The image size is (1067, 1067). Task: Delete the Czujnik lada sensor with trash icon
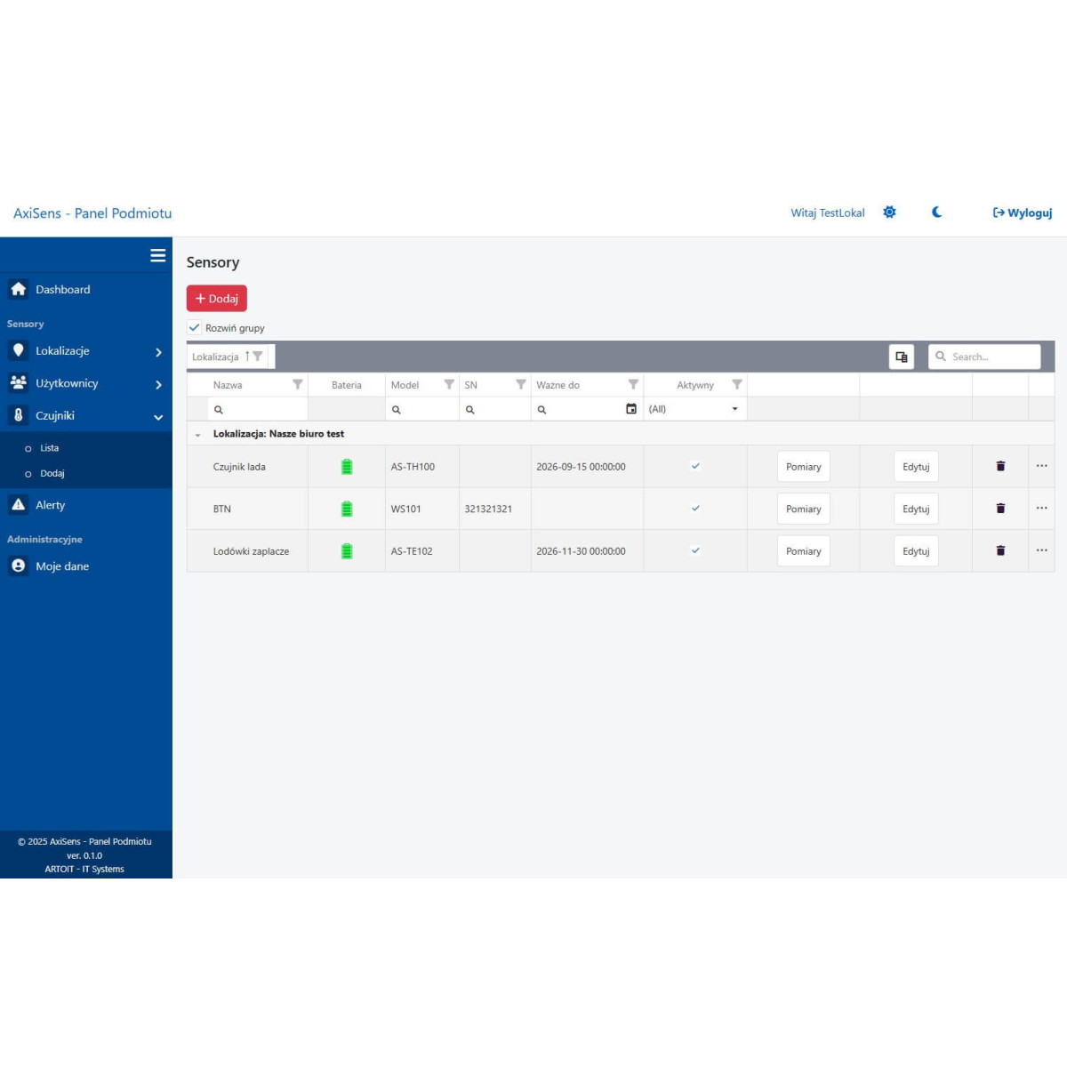(x=1000, y=466)
